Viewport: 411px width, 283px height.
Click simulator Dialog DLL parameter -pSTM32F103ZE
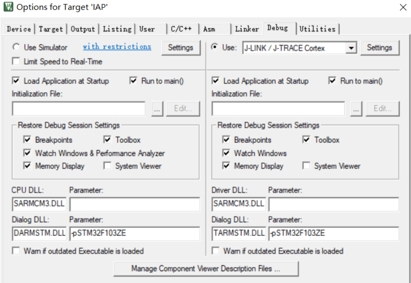click(x=134, y=234)
